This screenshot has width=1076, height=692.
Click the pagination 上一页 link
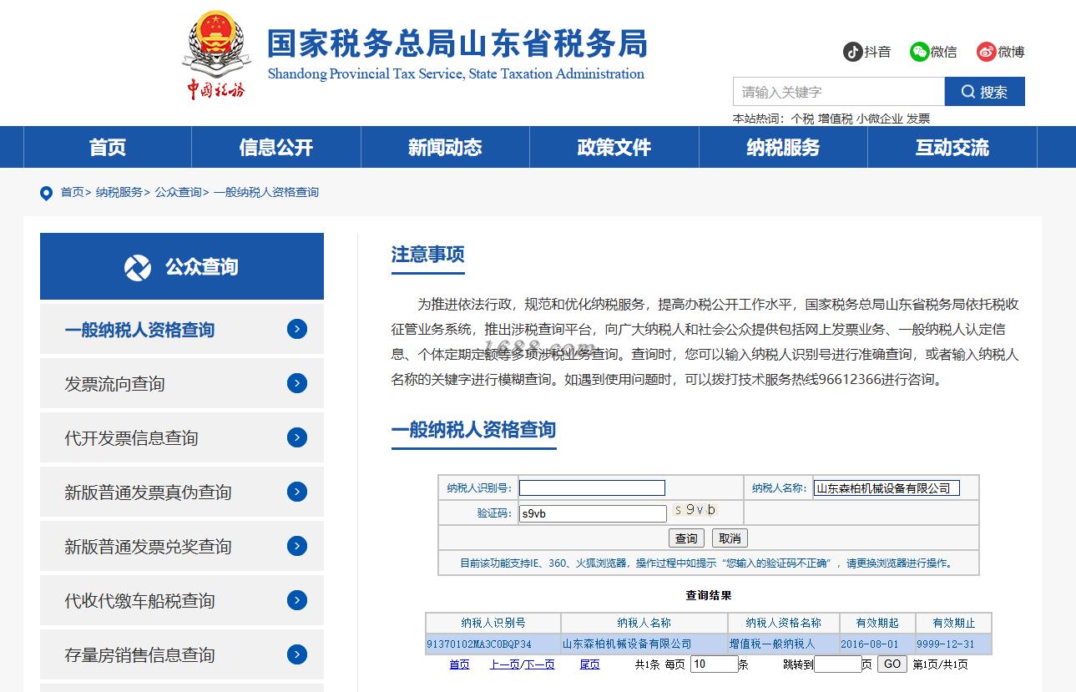coord(504,664)
